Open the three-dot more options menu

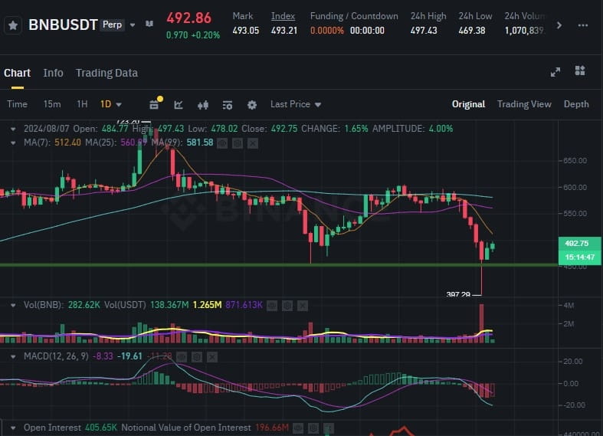(x=583, y=25)
